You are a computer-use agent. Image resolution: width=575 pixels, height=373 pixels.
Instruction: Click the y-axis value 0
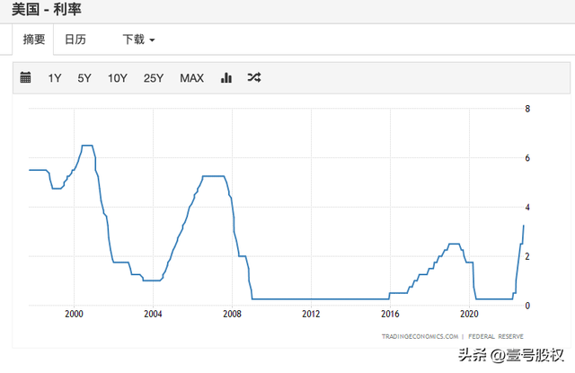pos(527,306)
